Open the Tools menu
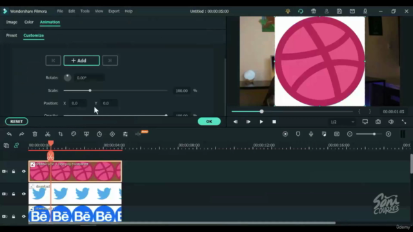Viewport: 413px width, 232px height. click(x=85, y=12)
